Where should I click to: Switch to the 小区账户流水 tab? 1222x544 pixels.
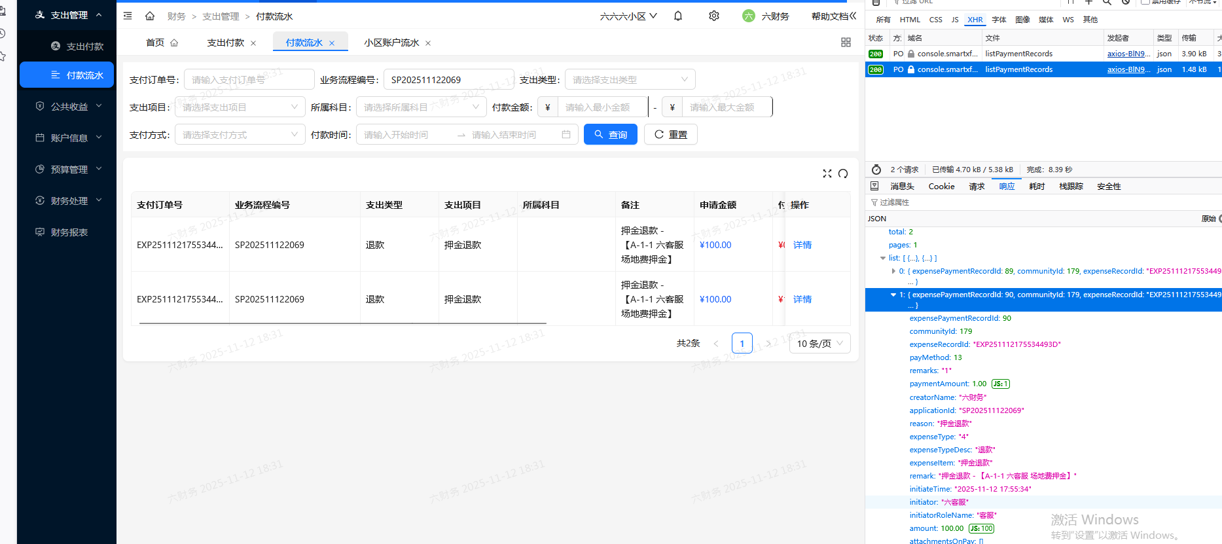(x=391, y=43)
